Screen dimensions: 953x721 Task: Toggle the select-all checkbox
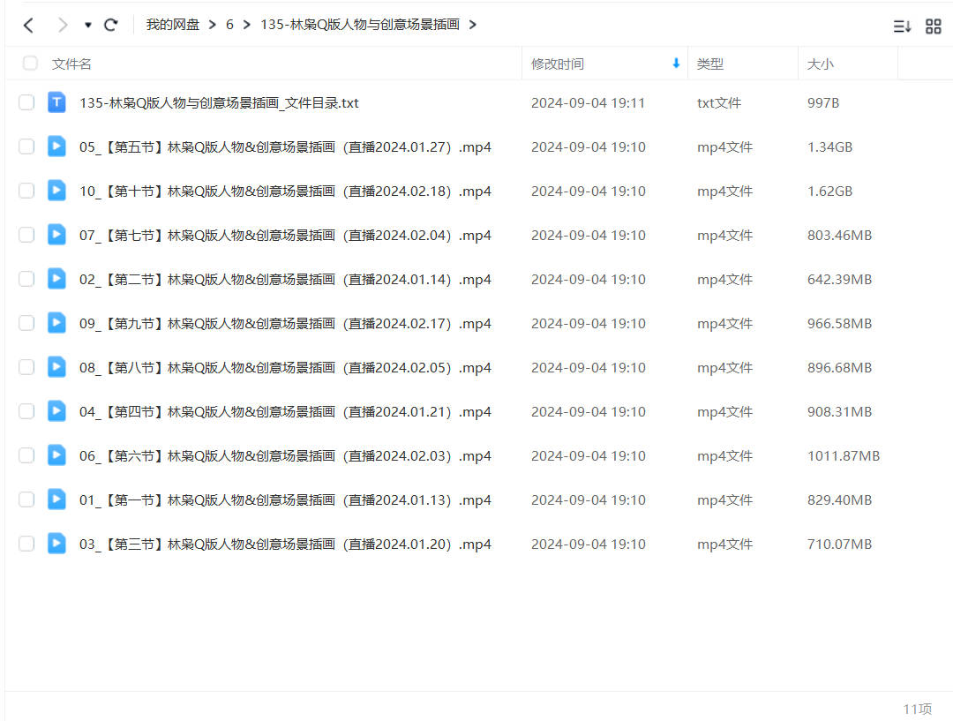30,64
